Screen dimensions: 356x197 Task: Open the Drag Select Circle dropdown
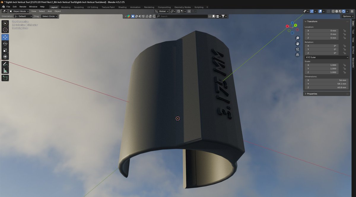point(50,16)
